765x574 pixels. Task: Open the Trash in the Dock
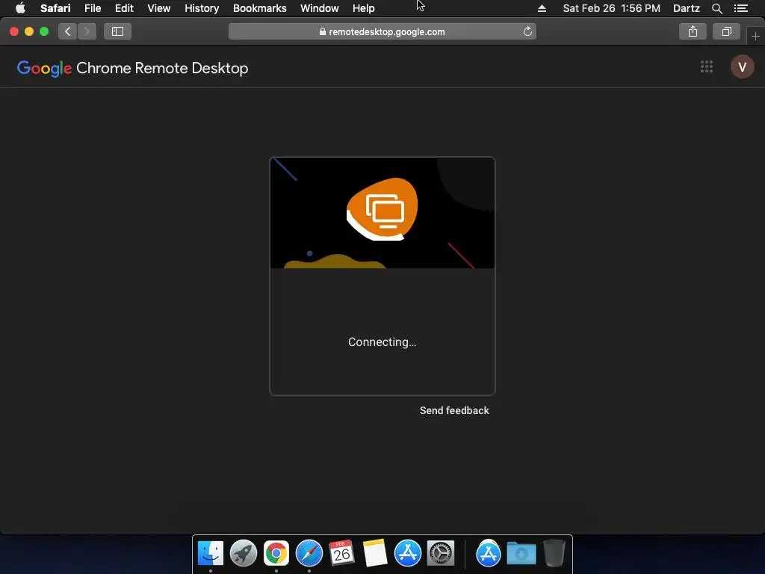(x=554, y=554)
